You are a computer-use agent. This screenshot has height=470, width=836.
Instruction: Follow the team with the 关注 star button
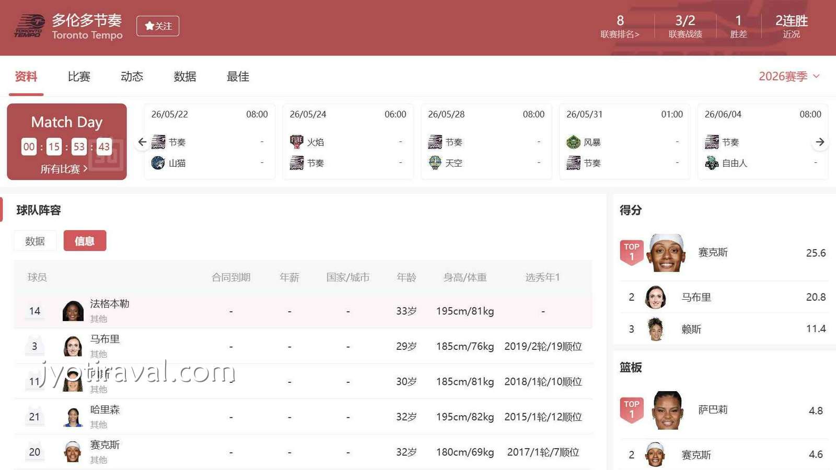tap(158, 26)
